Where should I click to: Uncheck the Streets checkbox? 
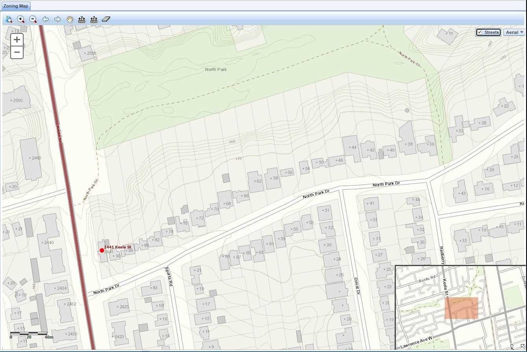point(480,32)
